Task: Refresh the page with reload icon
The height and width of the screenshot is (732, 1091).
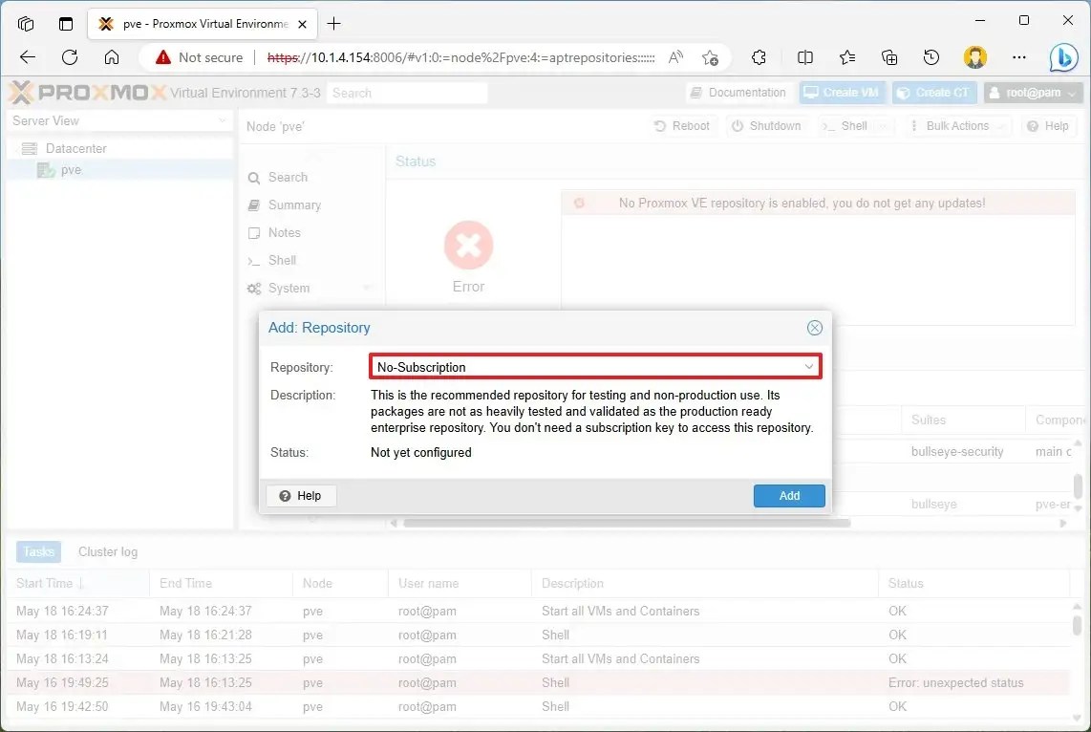Action: [70, 57]
